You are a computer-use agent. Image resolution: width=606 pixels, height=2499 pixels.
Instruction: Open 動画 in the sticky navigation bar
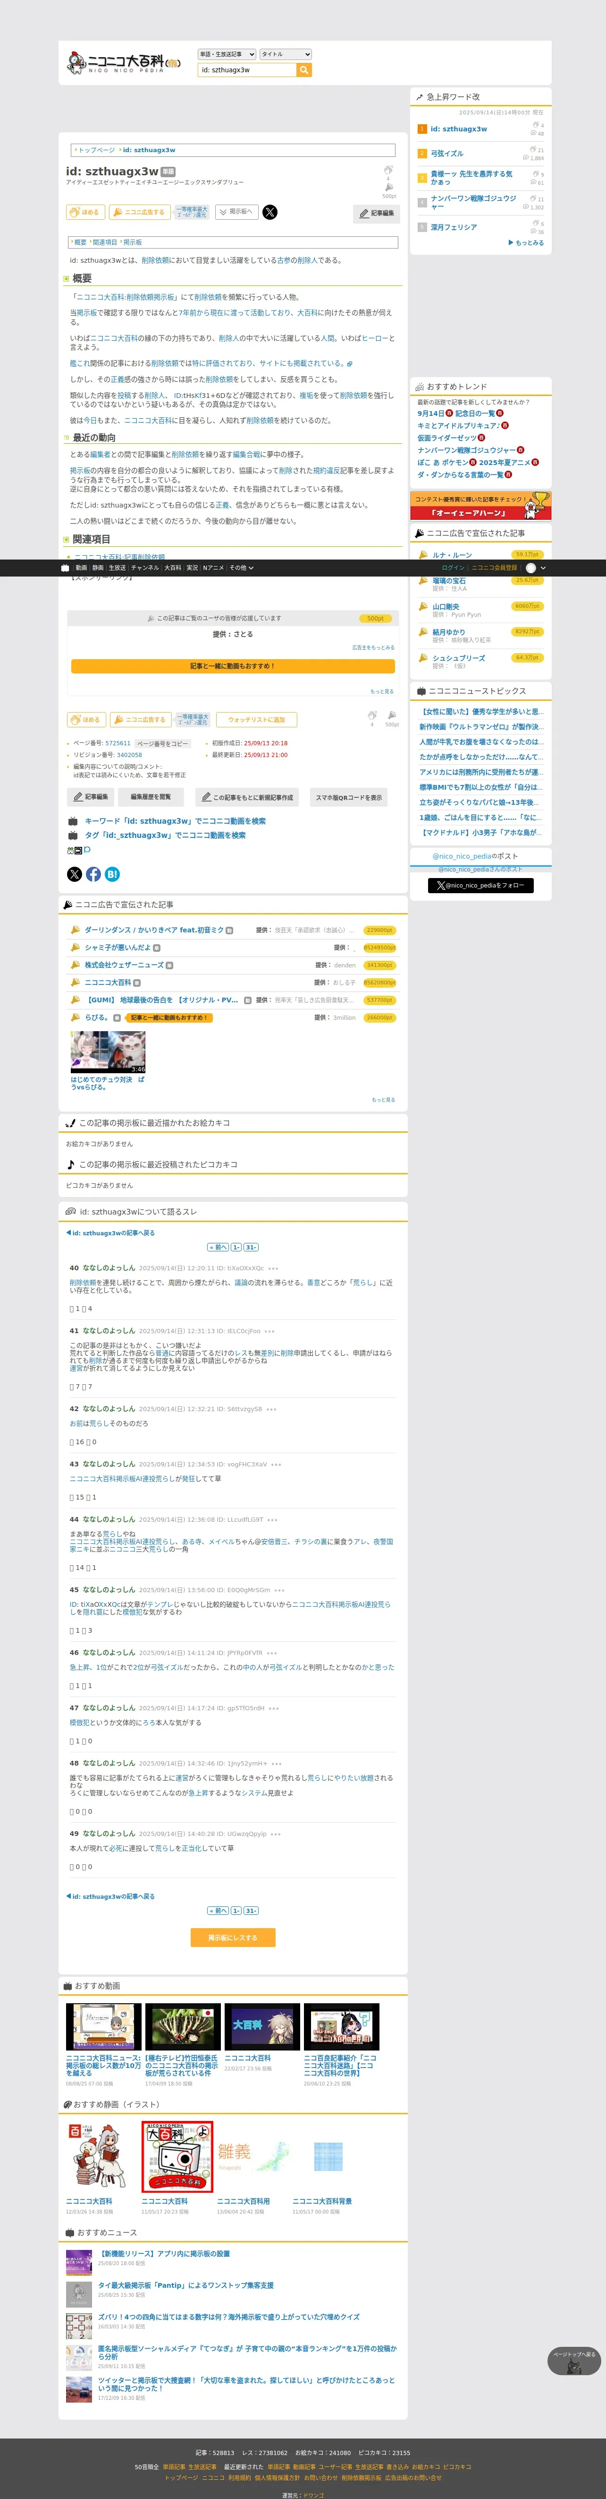[82, 568]
